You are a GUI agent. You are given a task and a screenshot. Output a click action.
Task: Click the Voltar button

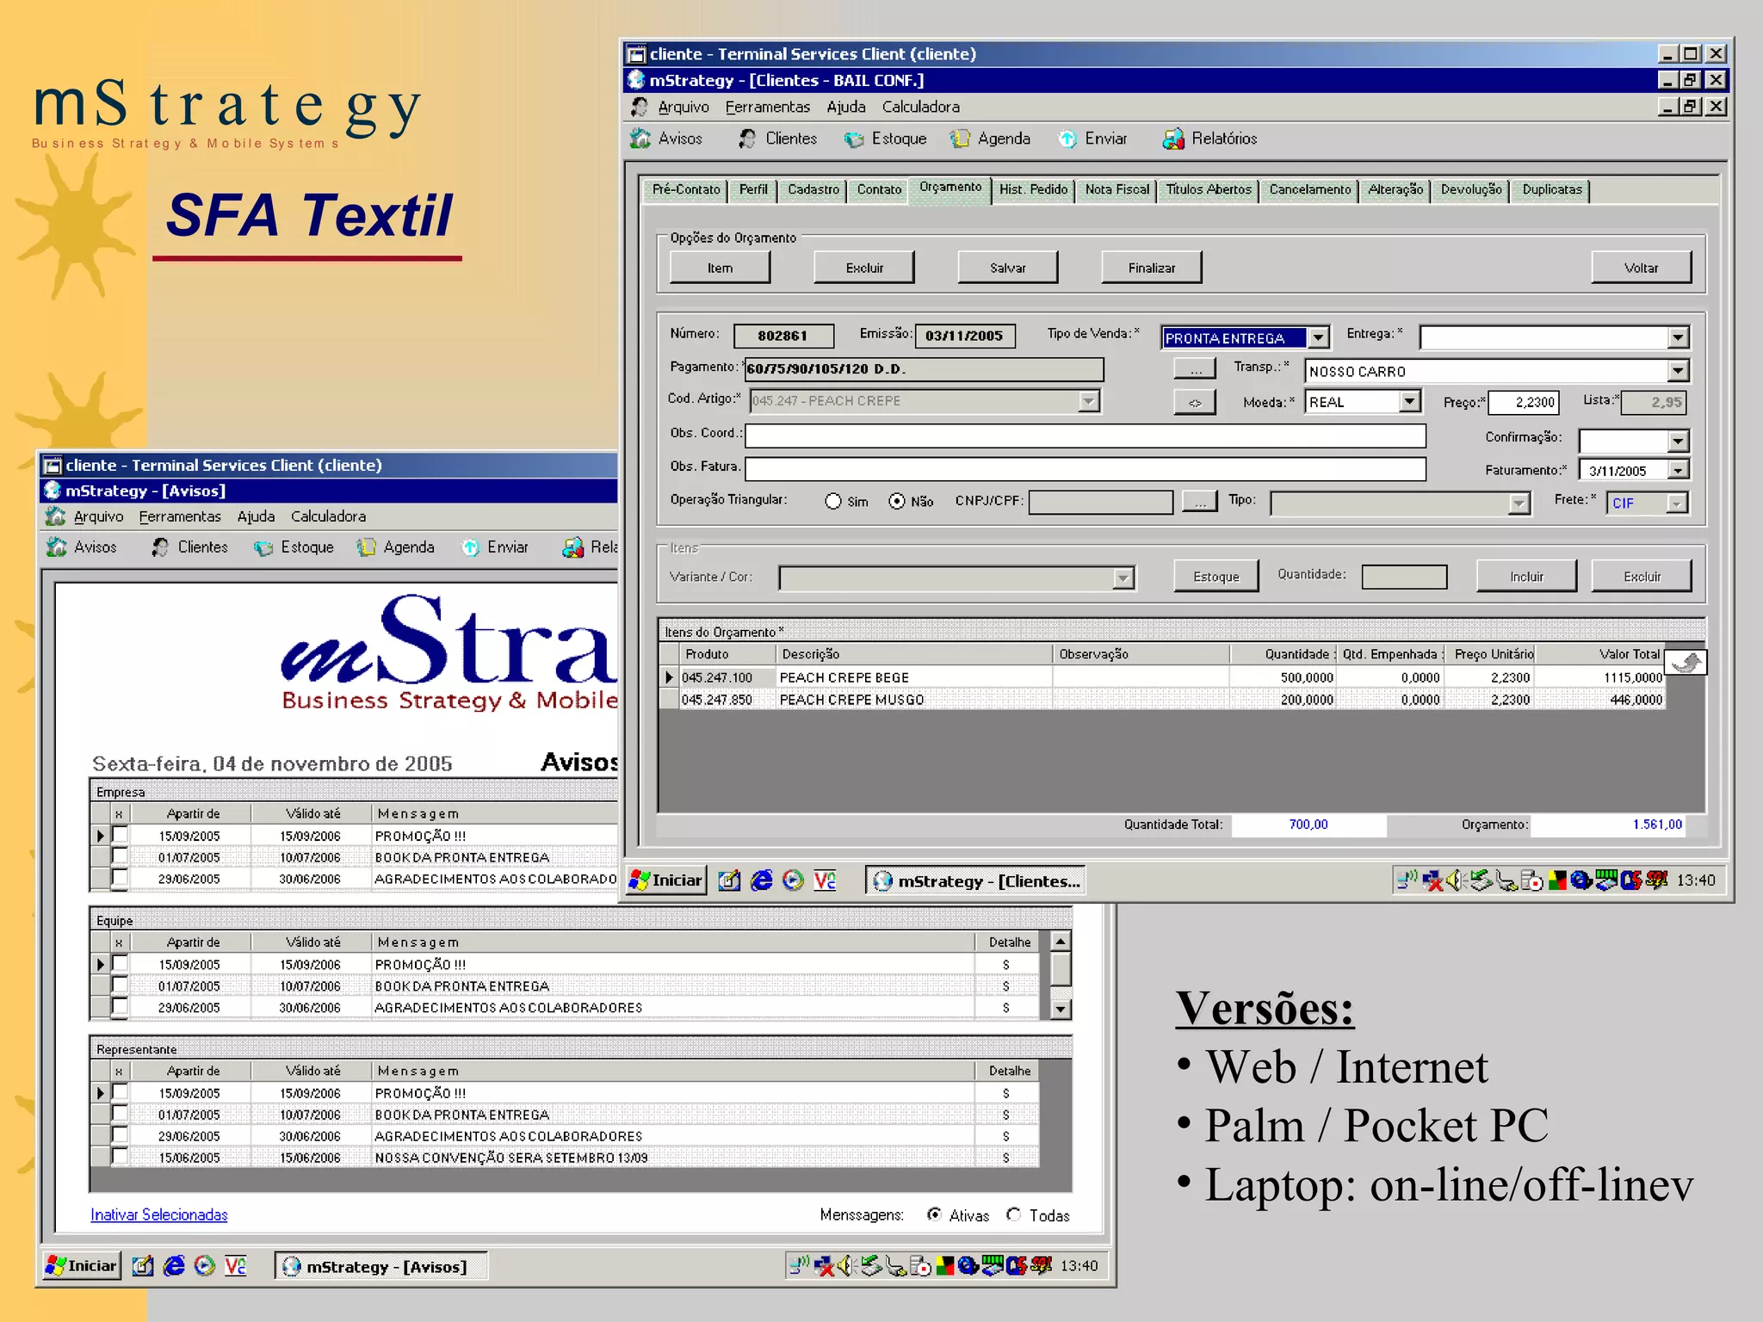point(1641,268)
